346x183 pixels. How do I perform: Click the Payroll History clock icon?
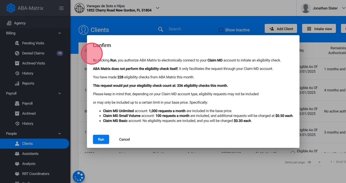(x=17, y=124)
